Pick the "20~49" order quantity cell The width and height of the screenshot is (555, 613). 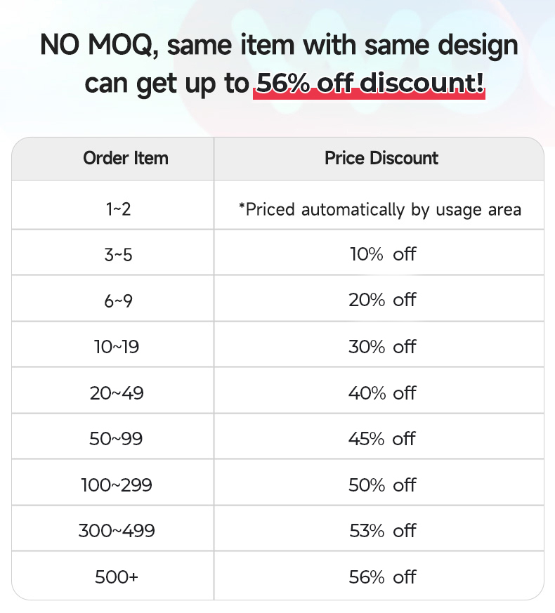click(x=117, y=393)
